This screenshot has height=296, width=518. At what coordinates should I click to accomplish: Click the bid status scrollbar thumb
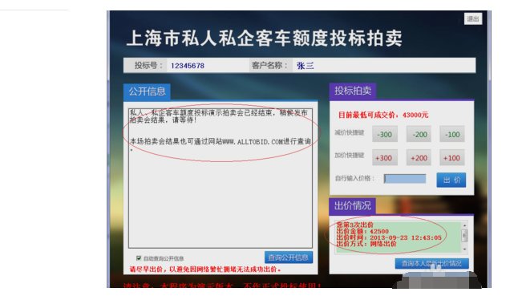464,236
